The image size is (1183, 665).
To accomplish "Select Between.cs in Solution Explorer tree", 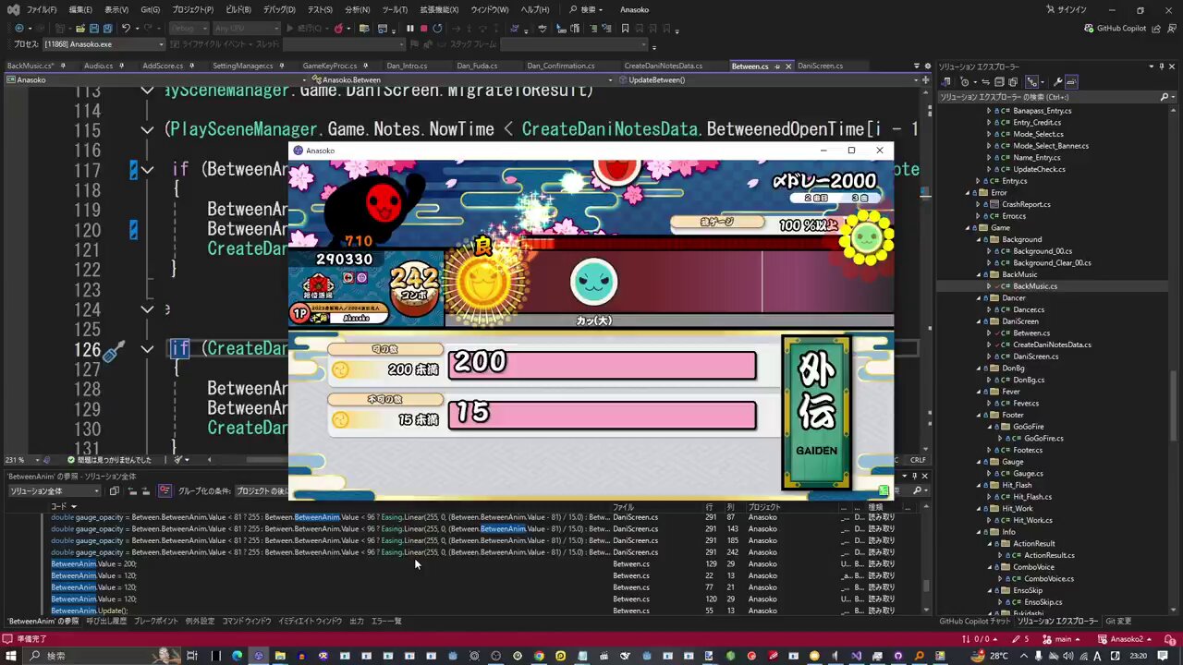I will point(1031,333).
